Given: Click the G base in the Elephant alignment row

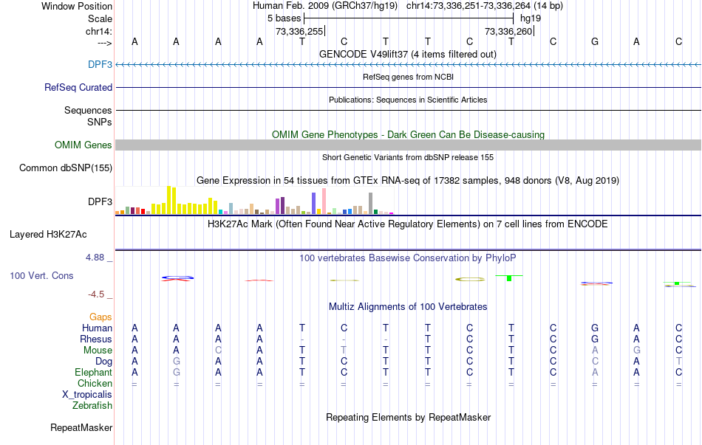Looking at the screenshot, I should click(x=177, y=372).
